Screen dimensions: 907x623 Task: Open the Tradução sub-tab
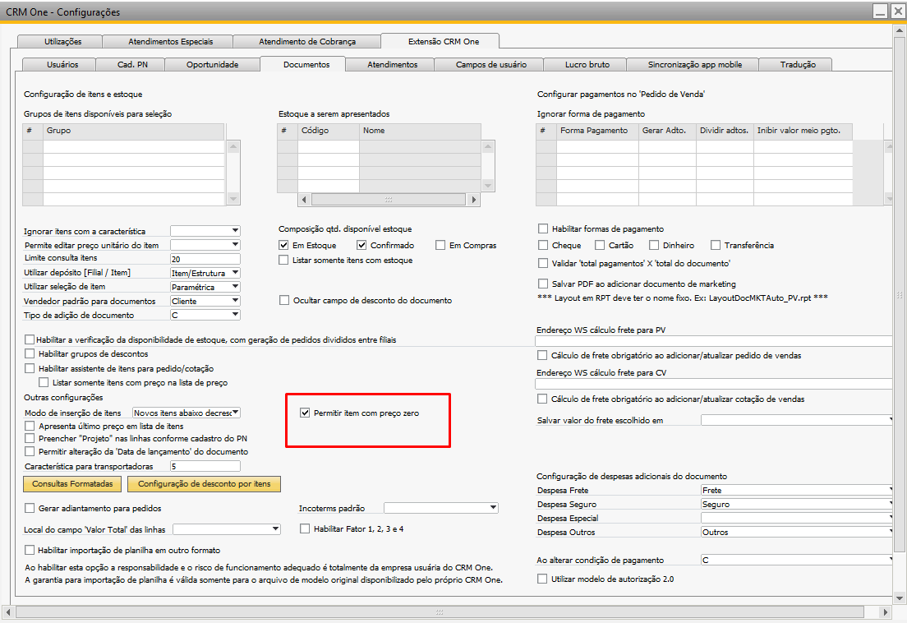click(x=798, y=65)
